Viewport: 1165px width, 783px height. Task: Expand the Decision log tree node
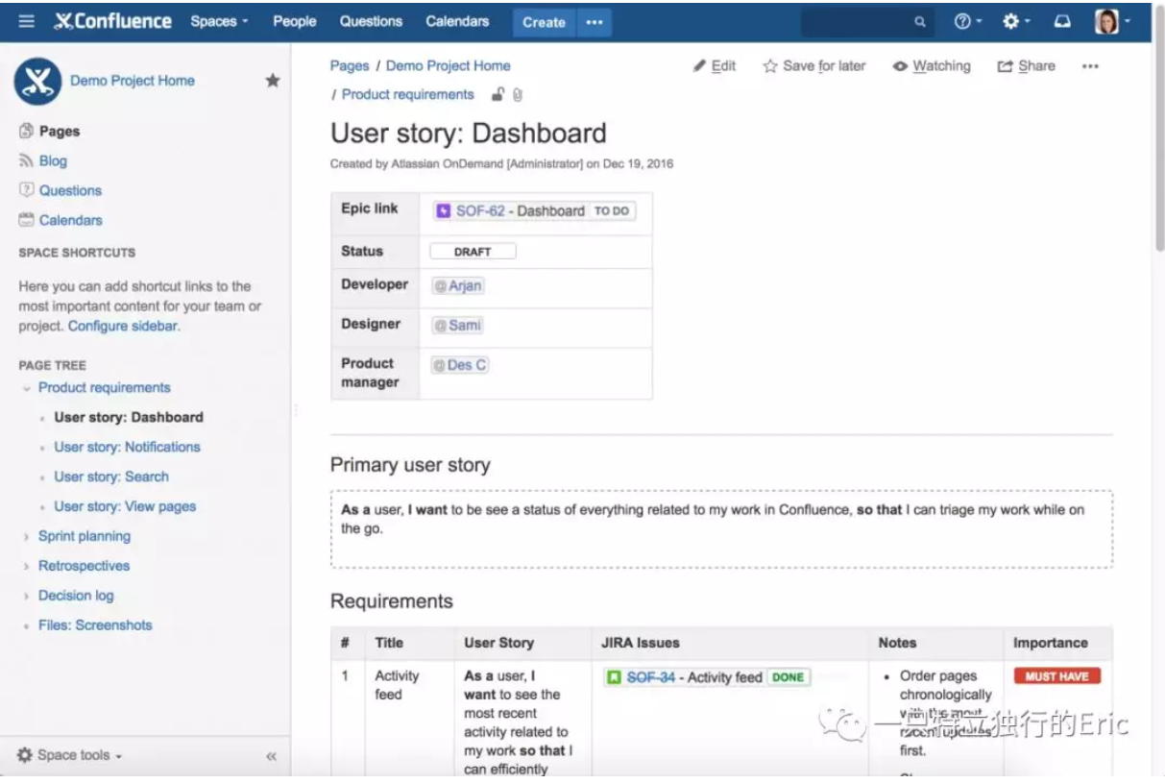pyautogui.click(x=26, y=597)
